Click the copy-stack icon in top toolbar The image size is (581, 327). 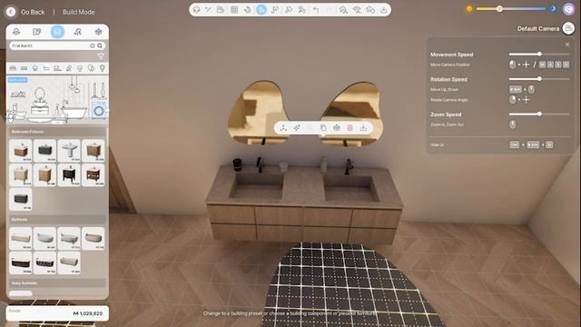221,10
